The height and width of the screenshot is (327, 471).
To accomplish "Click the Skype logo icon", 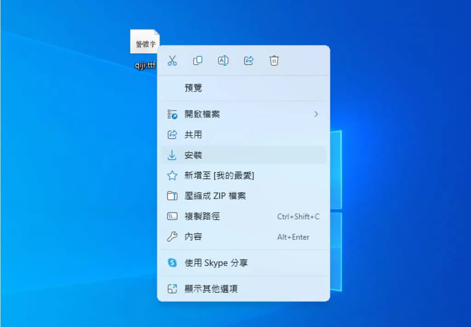I will 172,263.
